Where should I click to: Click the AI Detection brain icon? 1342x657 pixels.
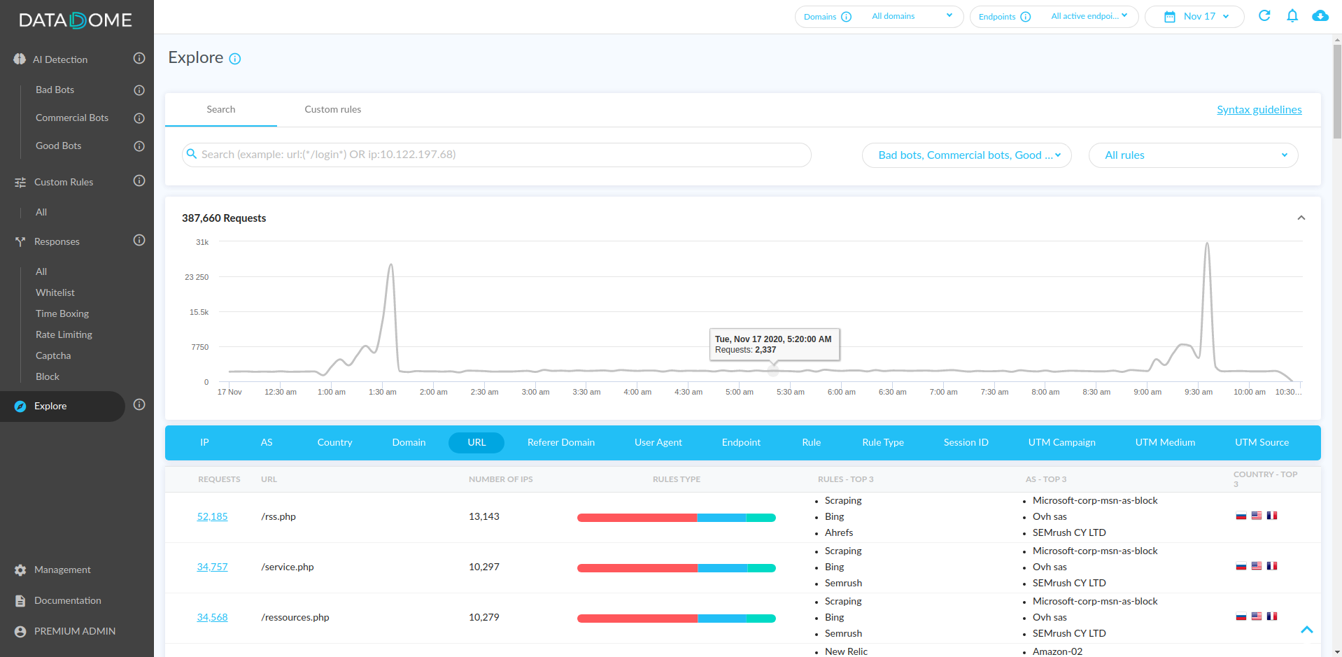[x=20, y=59]
